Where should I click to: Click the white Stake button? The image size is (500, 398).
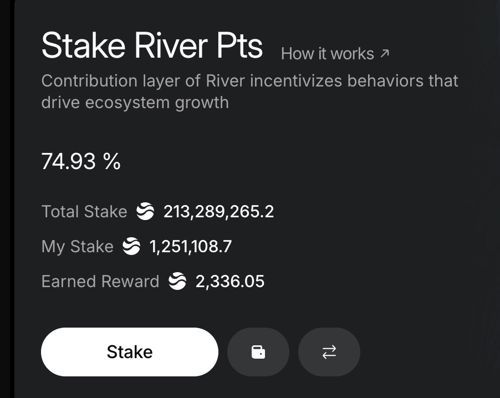click(130, 352)
